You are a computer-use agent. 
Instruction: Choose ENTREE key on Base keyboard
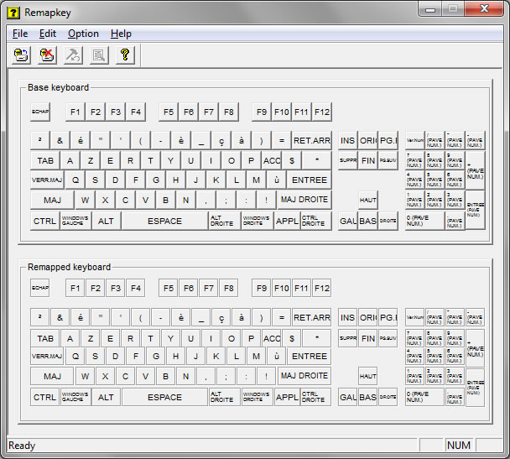pyautogui.click(x=310, y=180)
